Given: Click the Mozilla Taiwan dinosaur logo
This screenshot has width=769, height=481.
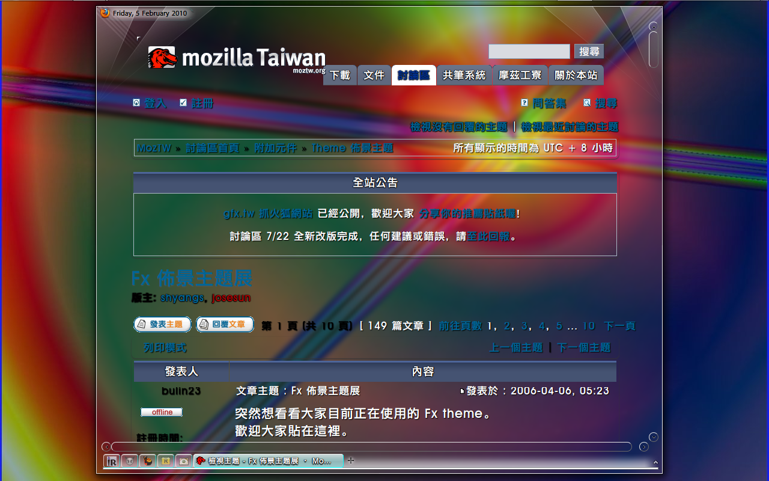Looking at the screenshot, I should click(x=162, y=58).
